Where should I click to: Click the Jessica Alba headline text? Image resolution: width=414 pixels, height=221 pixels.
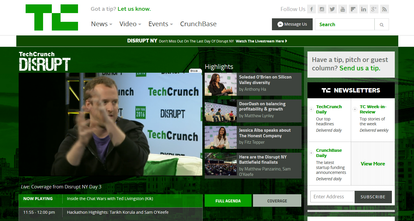coord(265,133)
